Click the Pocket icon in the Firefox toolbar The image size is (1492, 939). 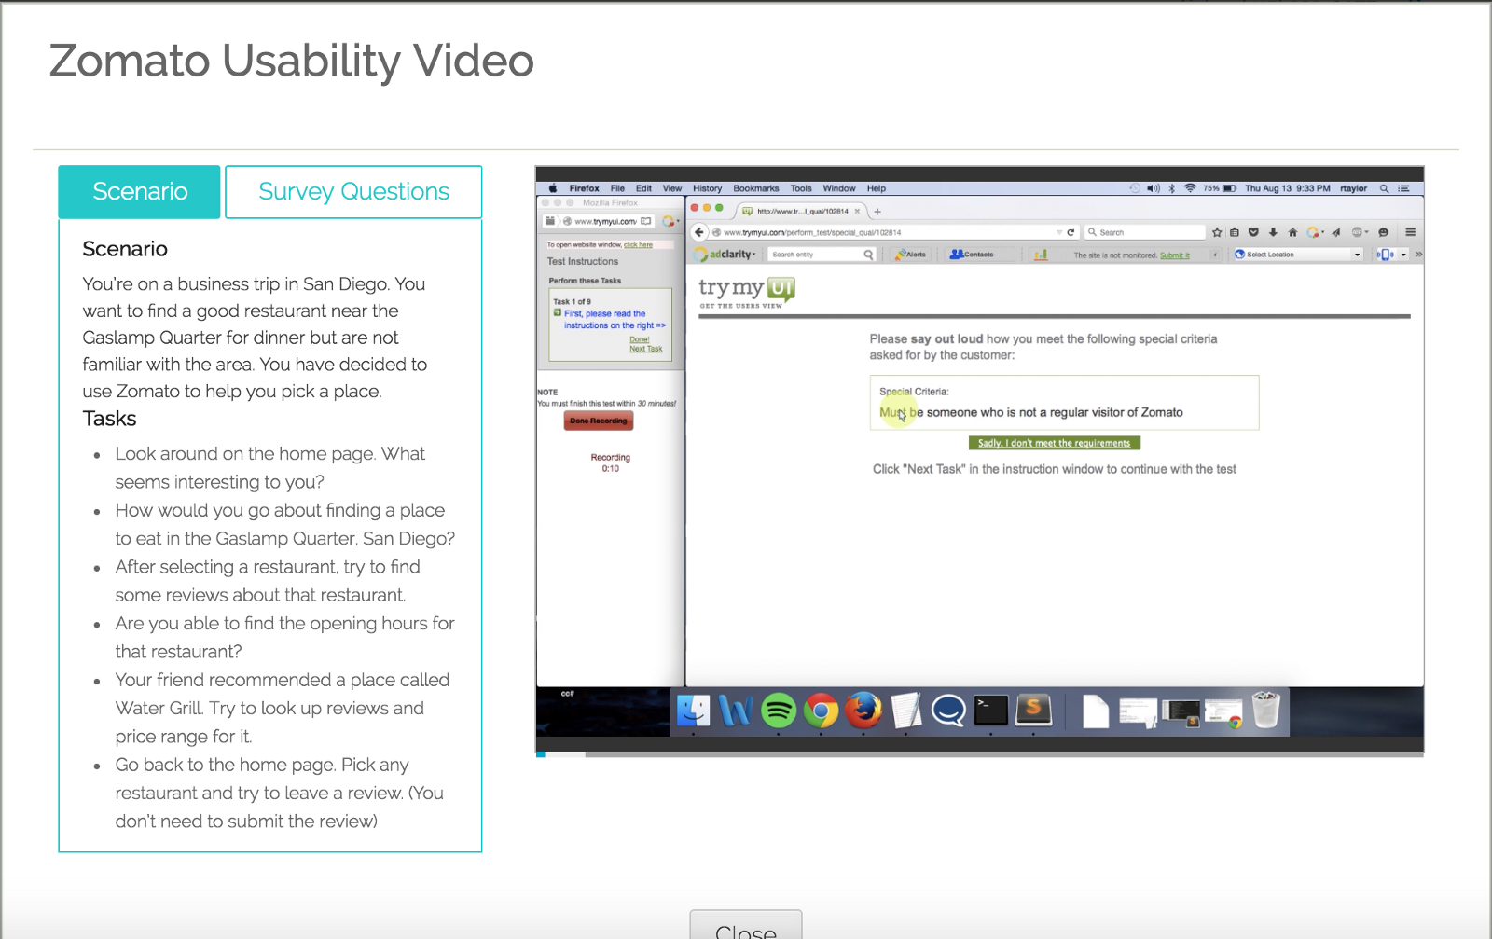tap(1253, 232)
